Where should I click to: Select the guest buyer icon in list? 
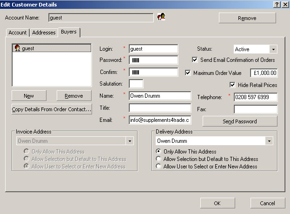[17, 48]
